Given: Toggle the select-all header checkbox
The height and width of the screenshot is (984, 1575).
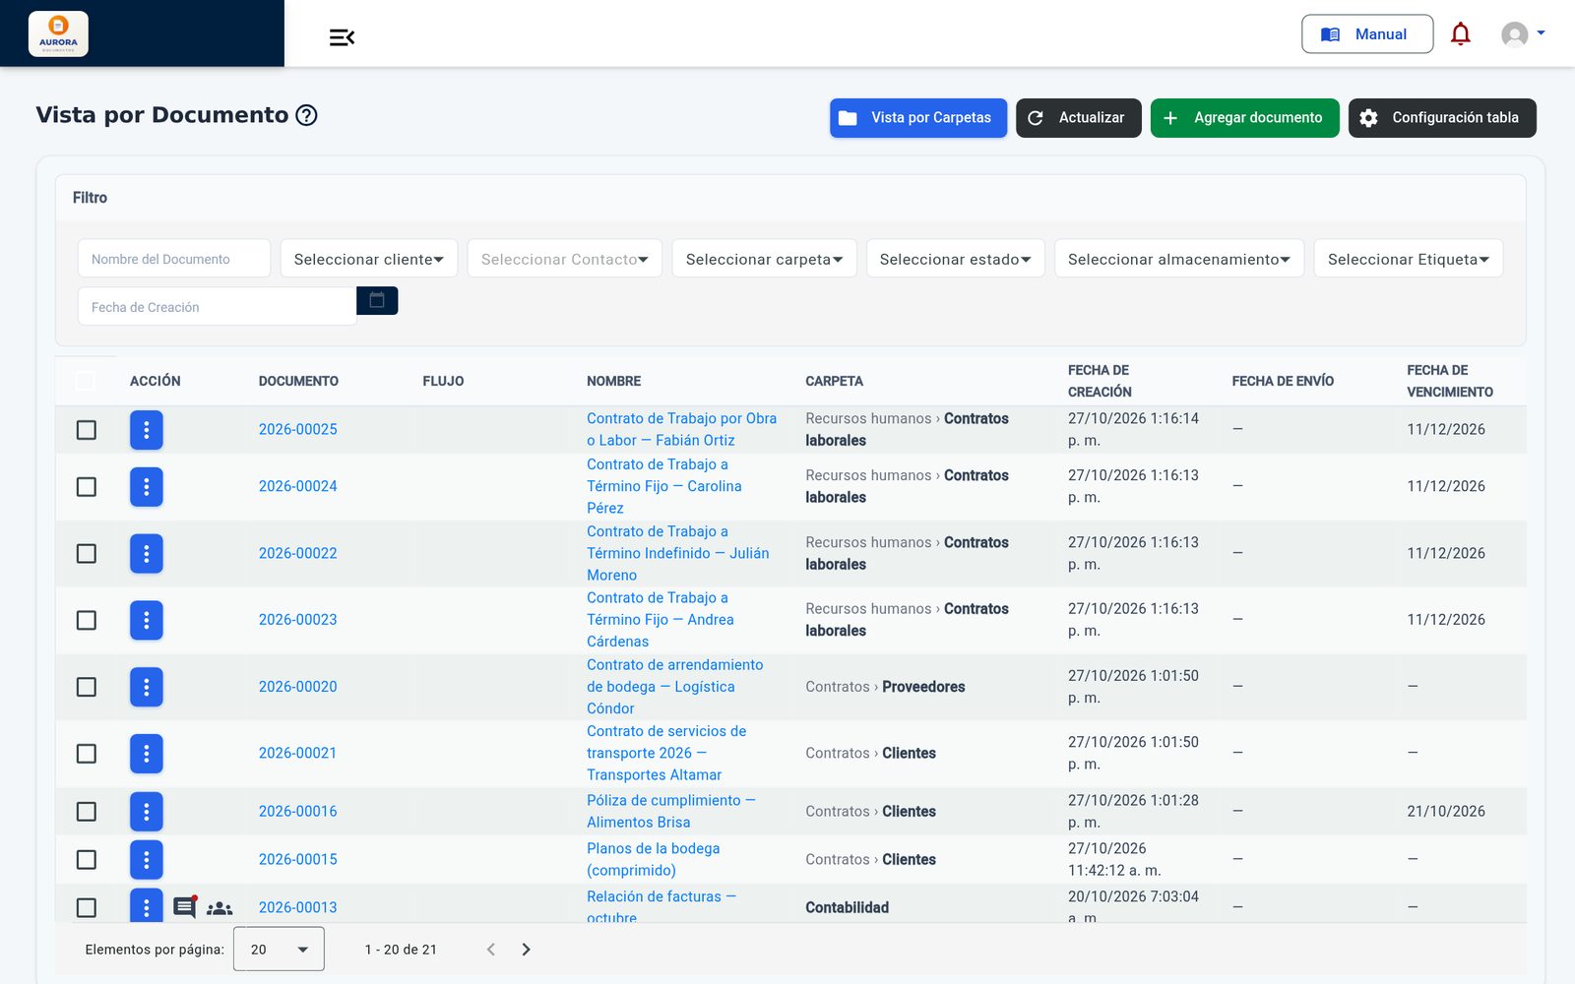Looking at the screenshot, I should [x=86, y=381].
